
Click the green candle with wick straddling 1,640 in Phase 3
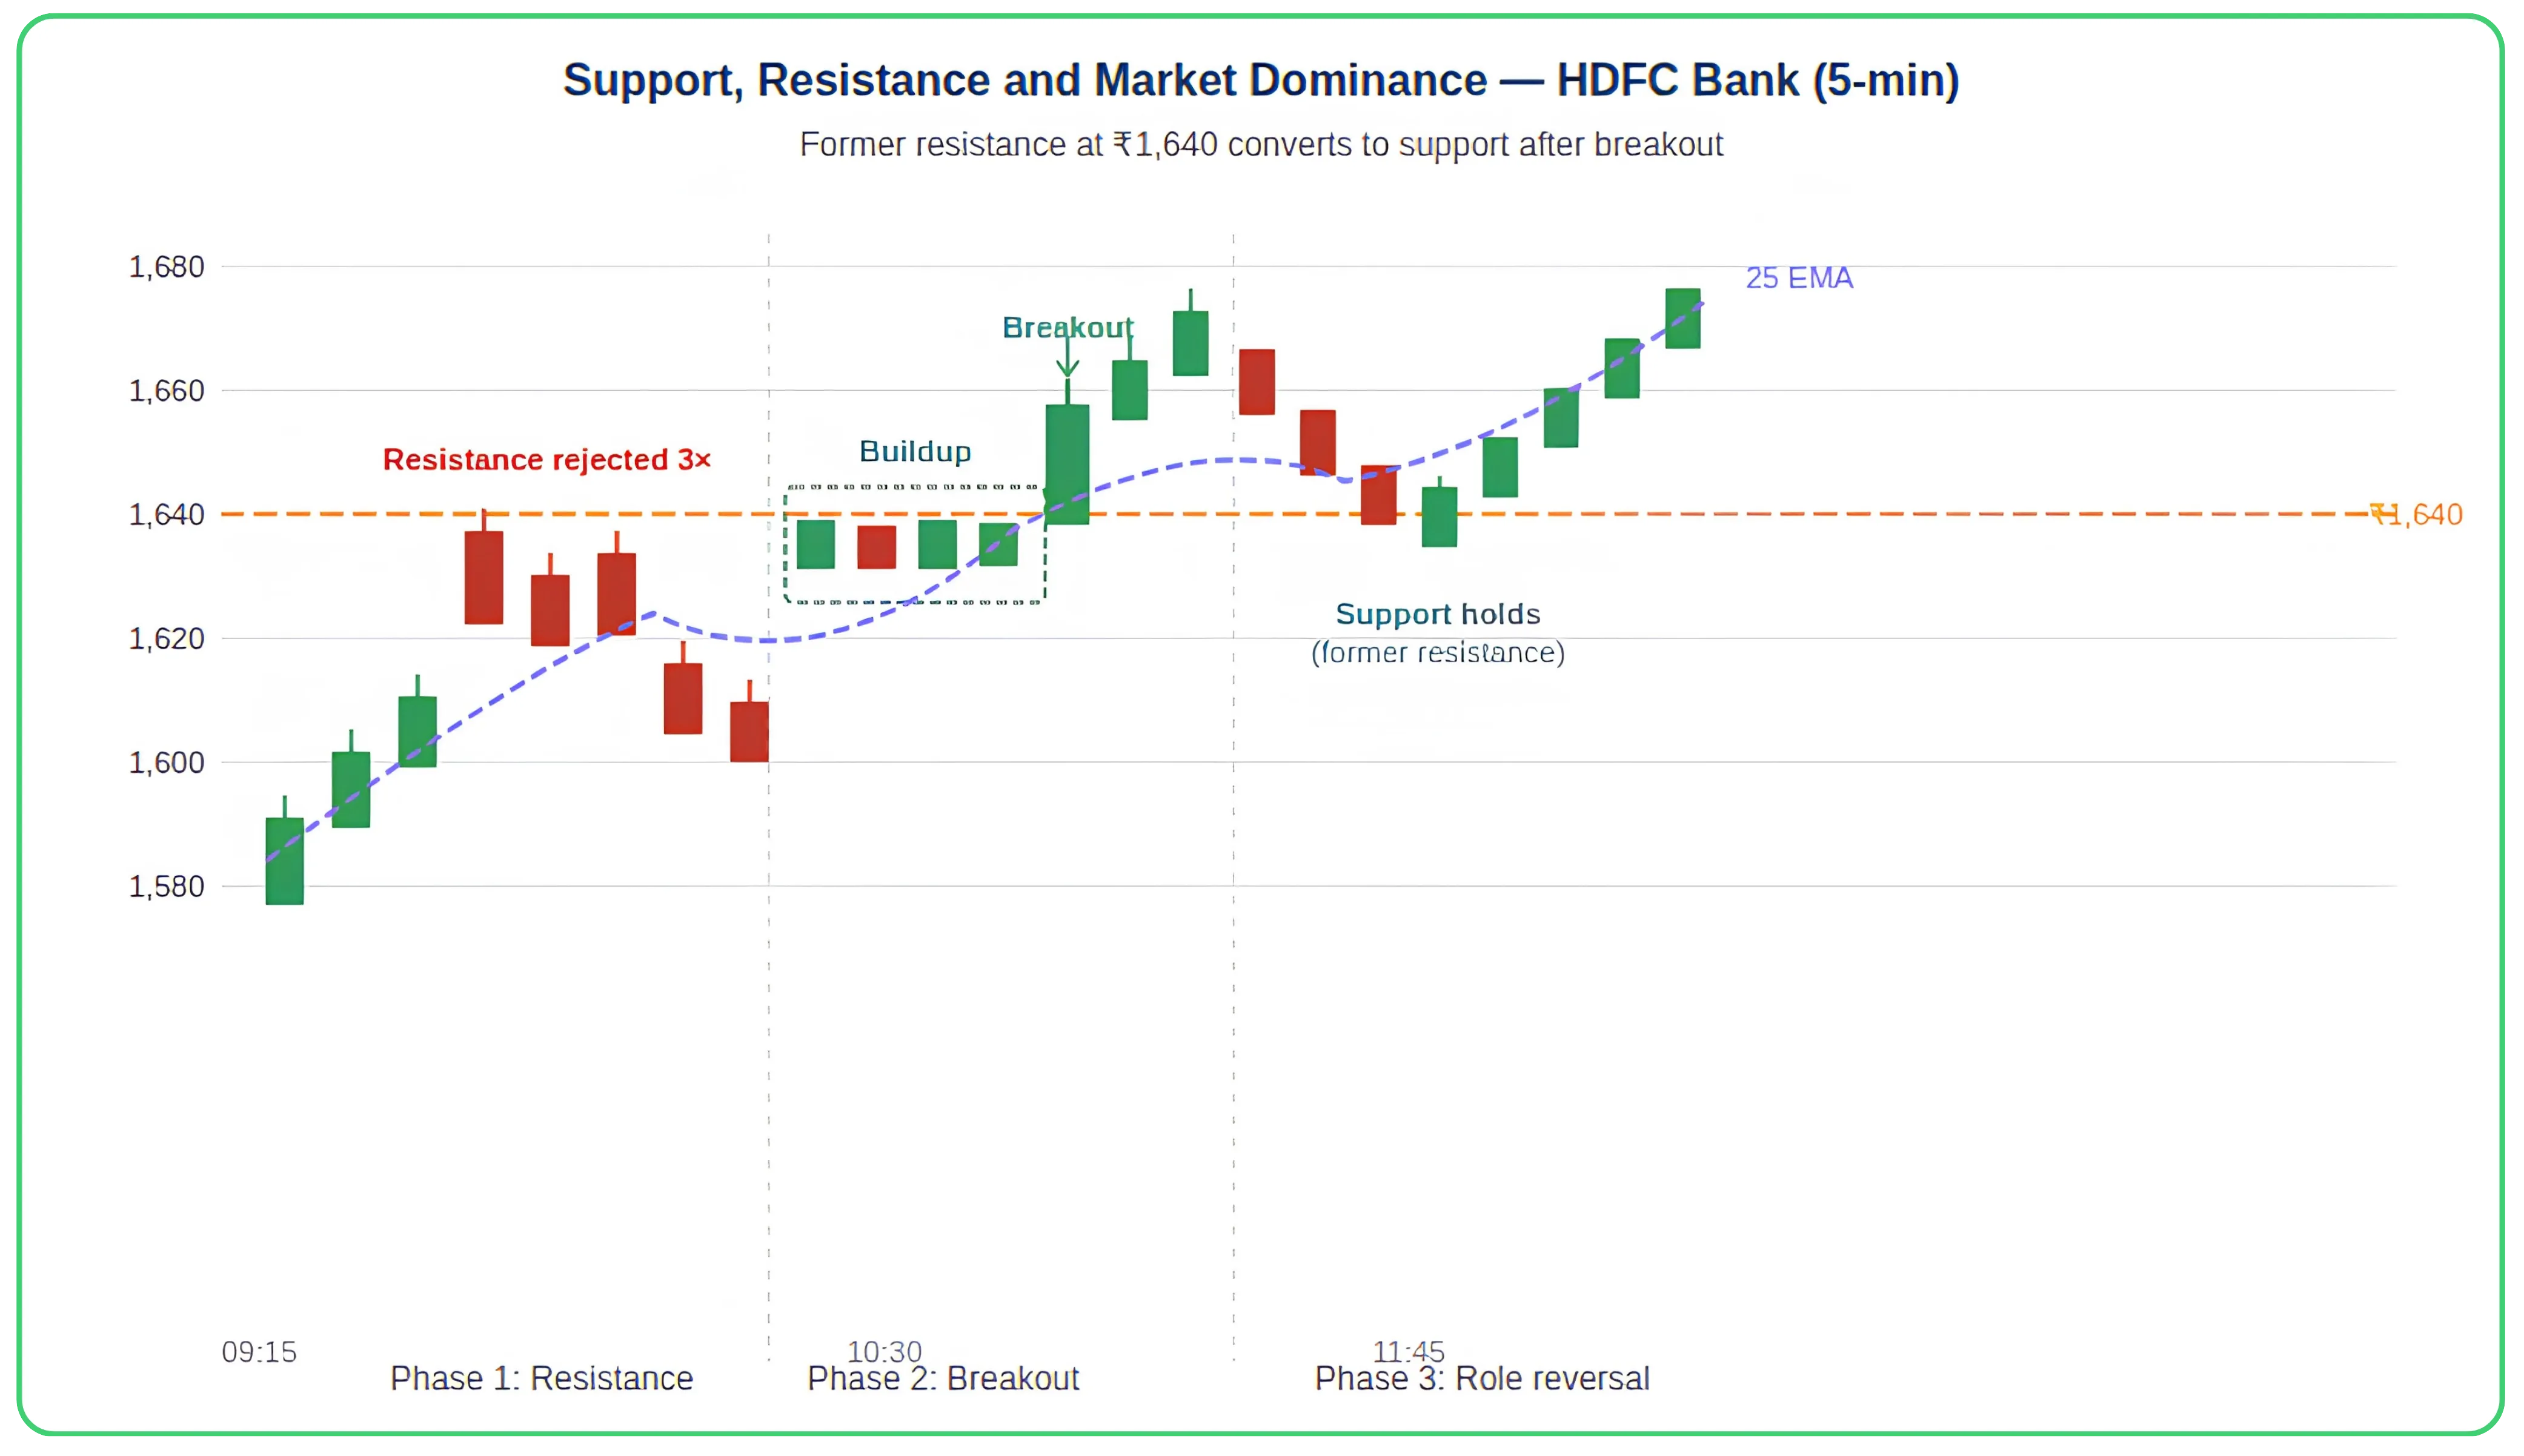[1439, 516]
